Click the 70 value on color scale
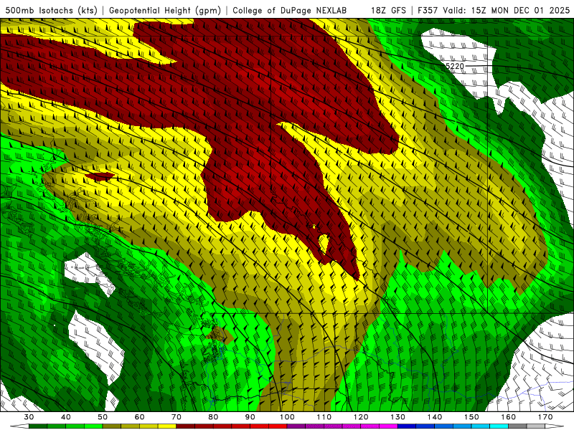574x430 pixels. pos(177,417)
